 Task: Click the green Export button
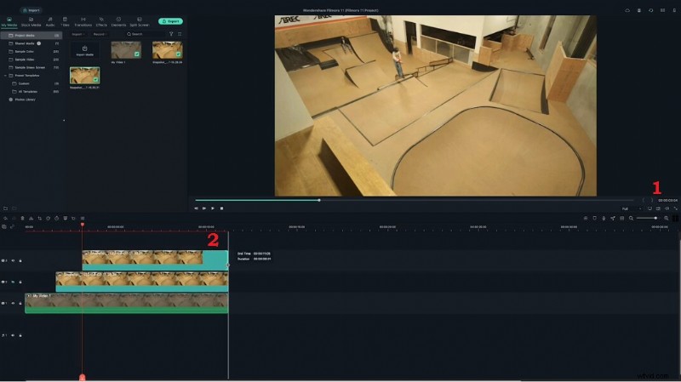coord(170,20)
